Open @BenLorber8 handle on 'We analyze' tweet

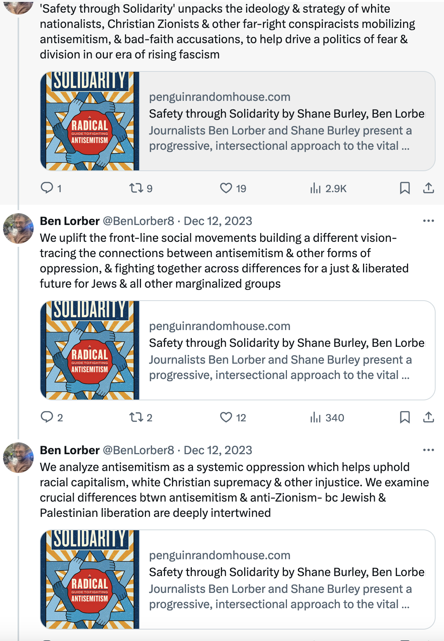click(138, 450)
